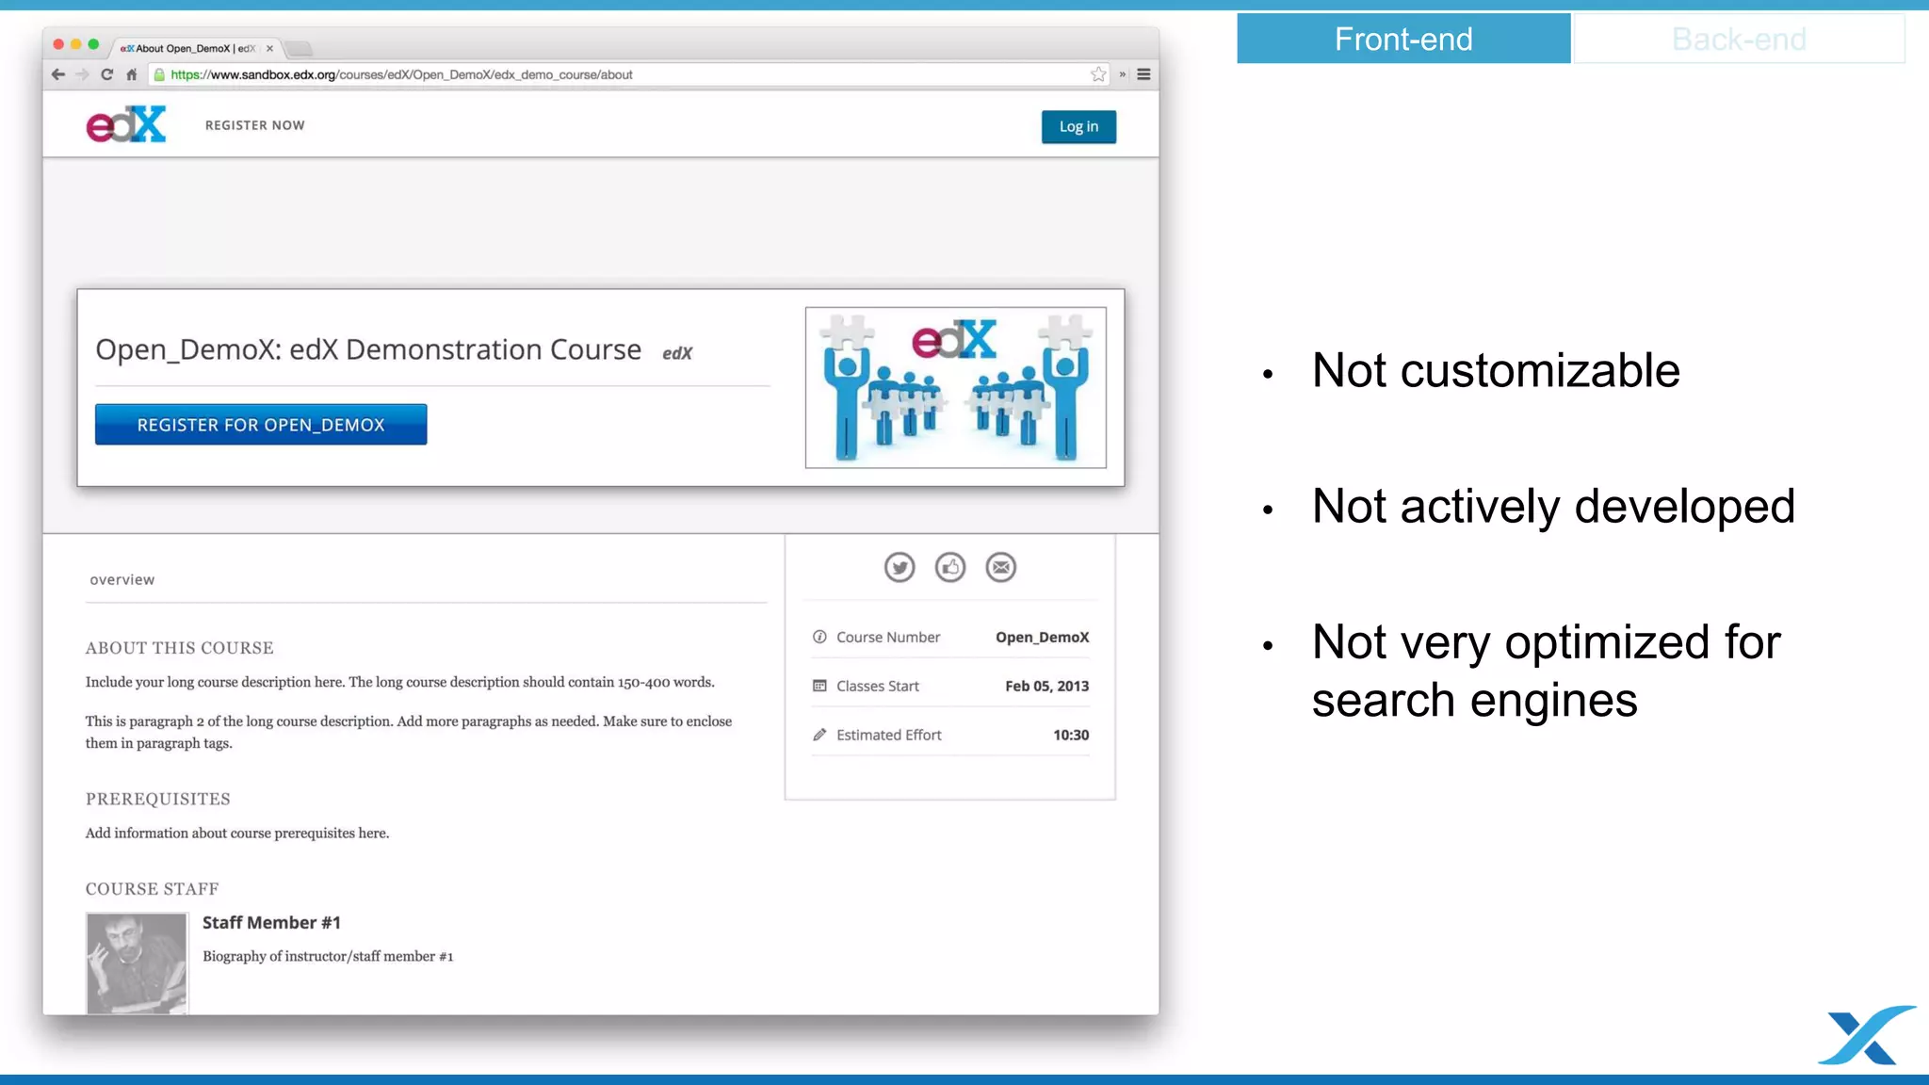The width and height of the screenshot is (1929, 1085).
Task: Open a new browser tab
Action: (x=298, y=48)
